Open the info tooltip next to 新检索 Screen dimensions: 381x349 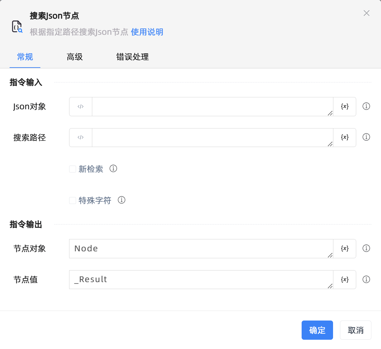click(x=113, y=169)
